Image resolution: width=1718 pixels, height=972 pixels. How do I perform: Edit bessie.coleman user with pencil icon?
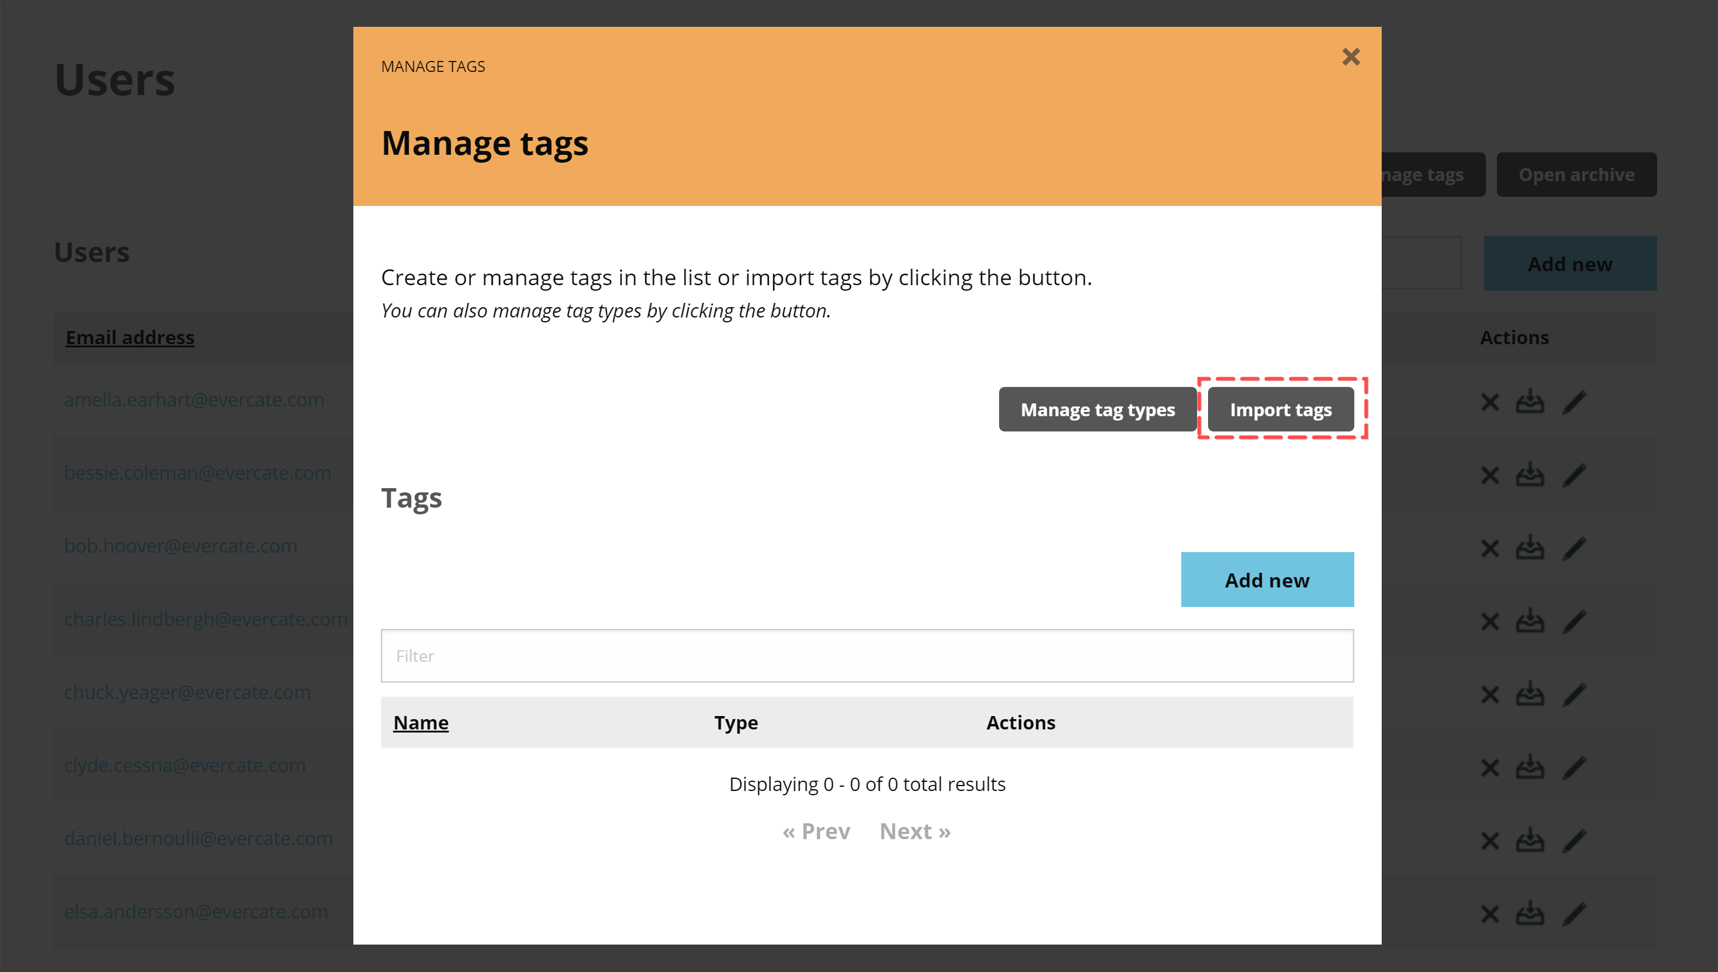[1575, 475]
